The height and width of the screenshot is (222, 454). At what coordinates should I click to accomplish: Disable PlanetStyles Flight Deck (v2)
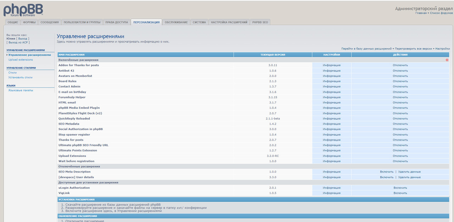click(400, 113)
